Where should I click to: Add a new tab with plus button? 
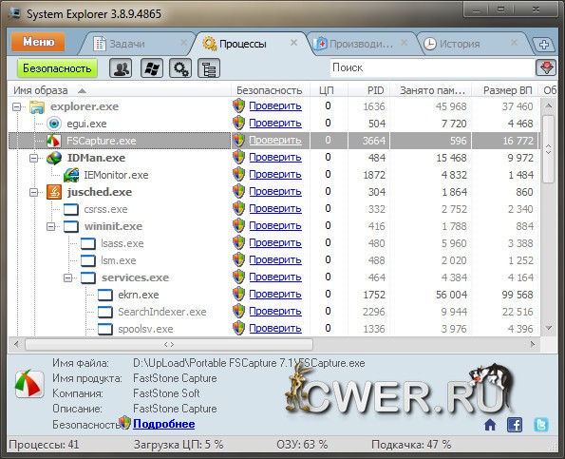tap(544, 45)
